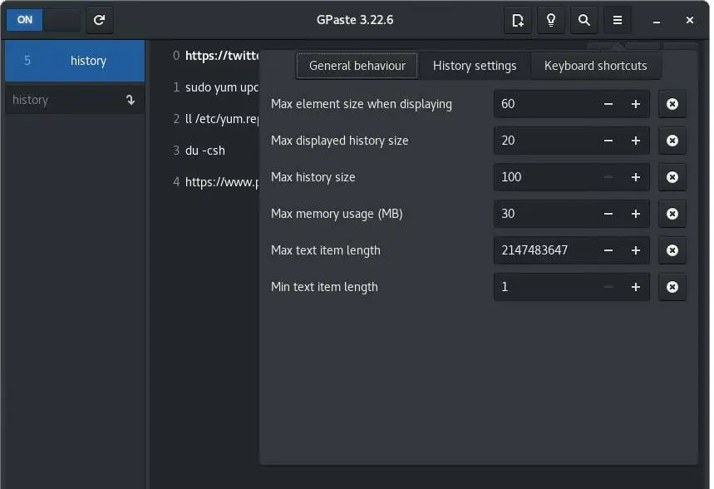Switch to the Keyboard shortcuts tab

pyautogui.click(x=595, y=66)
